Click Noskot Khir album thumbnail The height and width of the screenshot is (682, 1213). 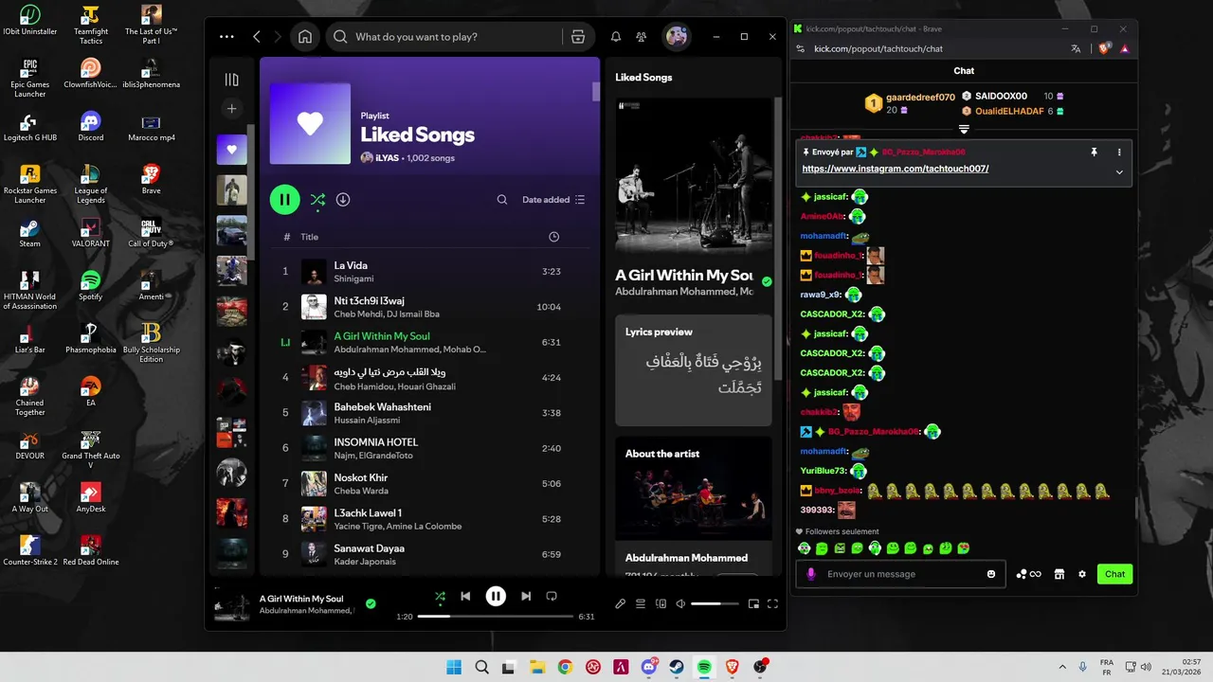(x=314, y=484)
